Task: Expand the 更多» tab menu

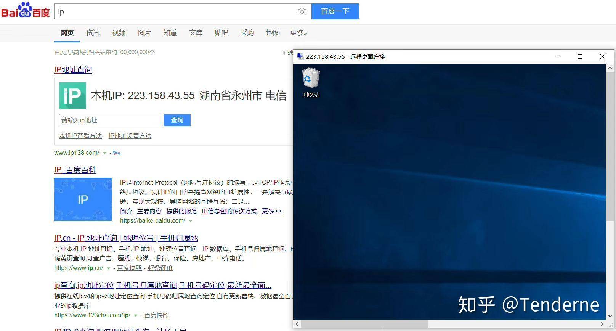Action: [x=298, y=33]
